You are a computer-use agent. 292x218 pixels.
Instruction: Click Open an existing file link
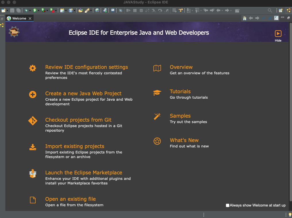70,199
